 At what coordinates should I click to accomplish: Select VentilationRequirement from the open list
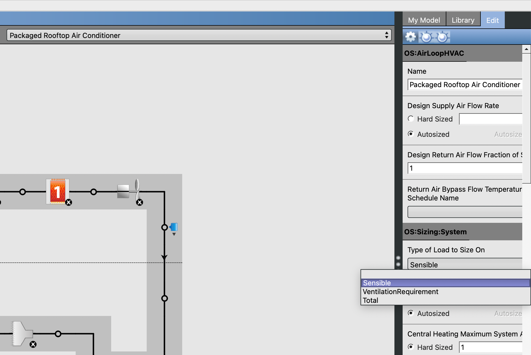click(x=400, y=291)
